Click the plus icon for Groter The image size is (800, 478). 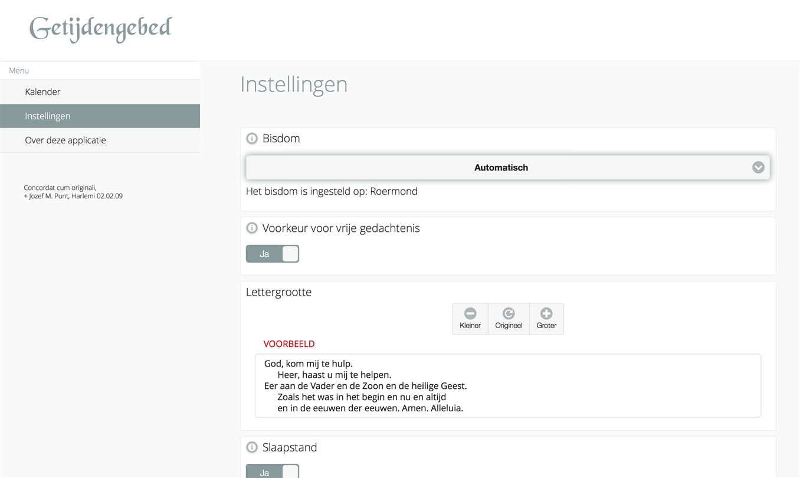pyautogui.click(x=546, y=313)
